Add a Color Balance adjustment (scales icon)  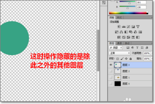[x=121, y=32]
